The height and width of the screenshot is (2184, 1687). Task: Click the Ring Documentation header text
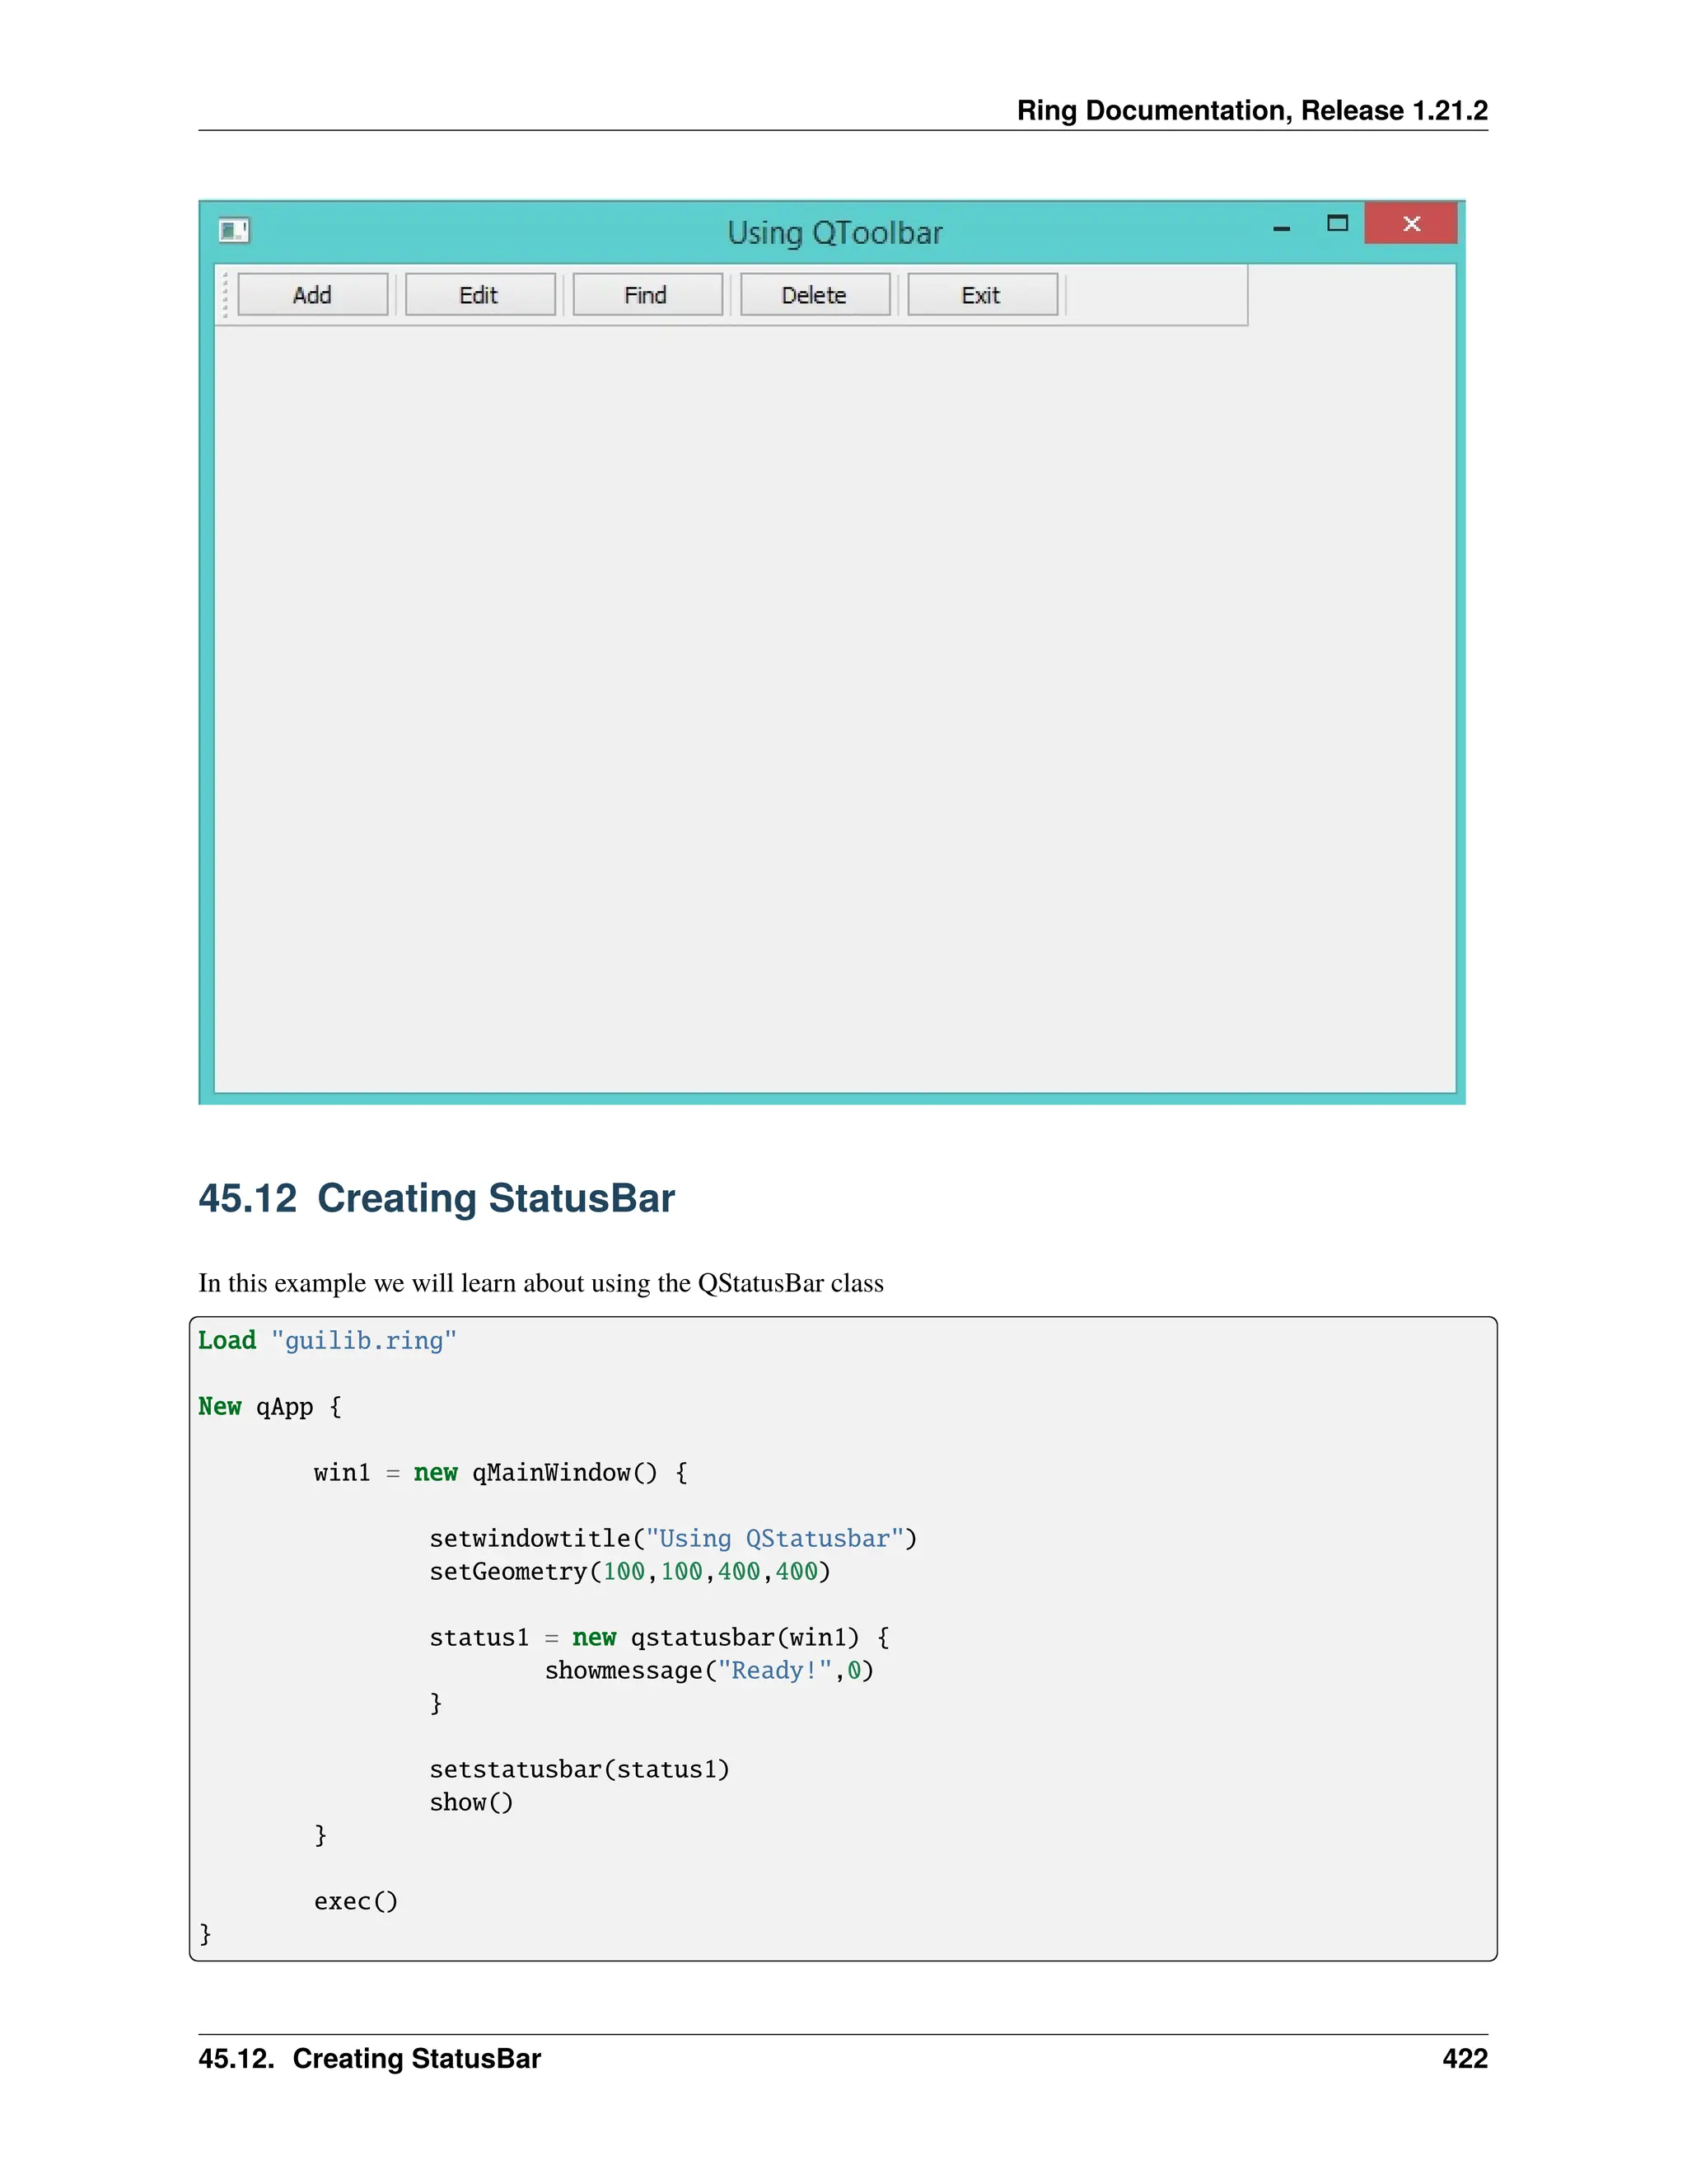point(1251,110)
